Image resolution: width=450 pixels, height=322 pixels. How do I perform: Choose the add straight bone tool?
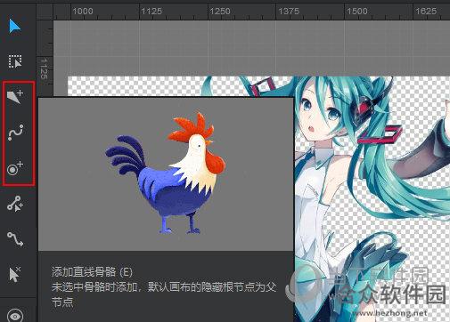(x=15, y=97)
